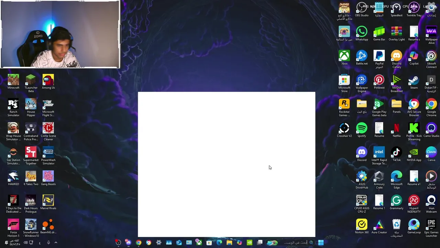The height and width of the screenshot is (248, 440).
Task: Click the taskbar Task View button
Action: [x=260, y=242]
